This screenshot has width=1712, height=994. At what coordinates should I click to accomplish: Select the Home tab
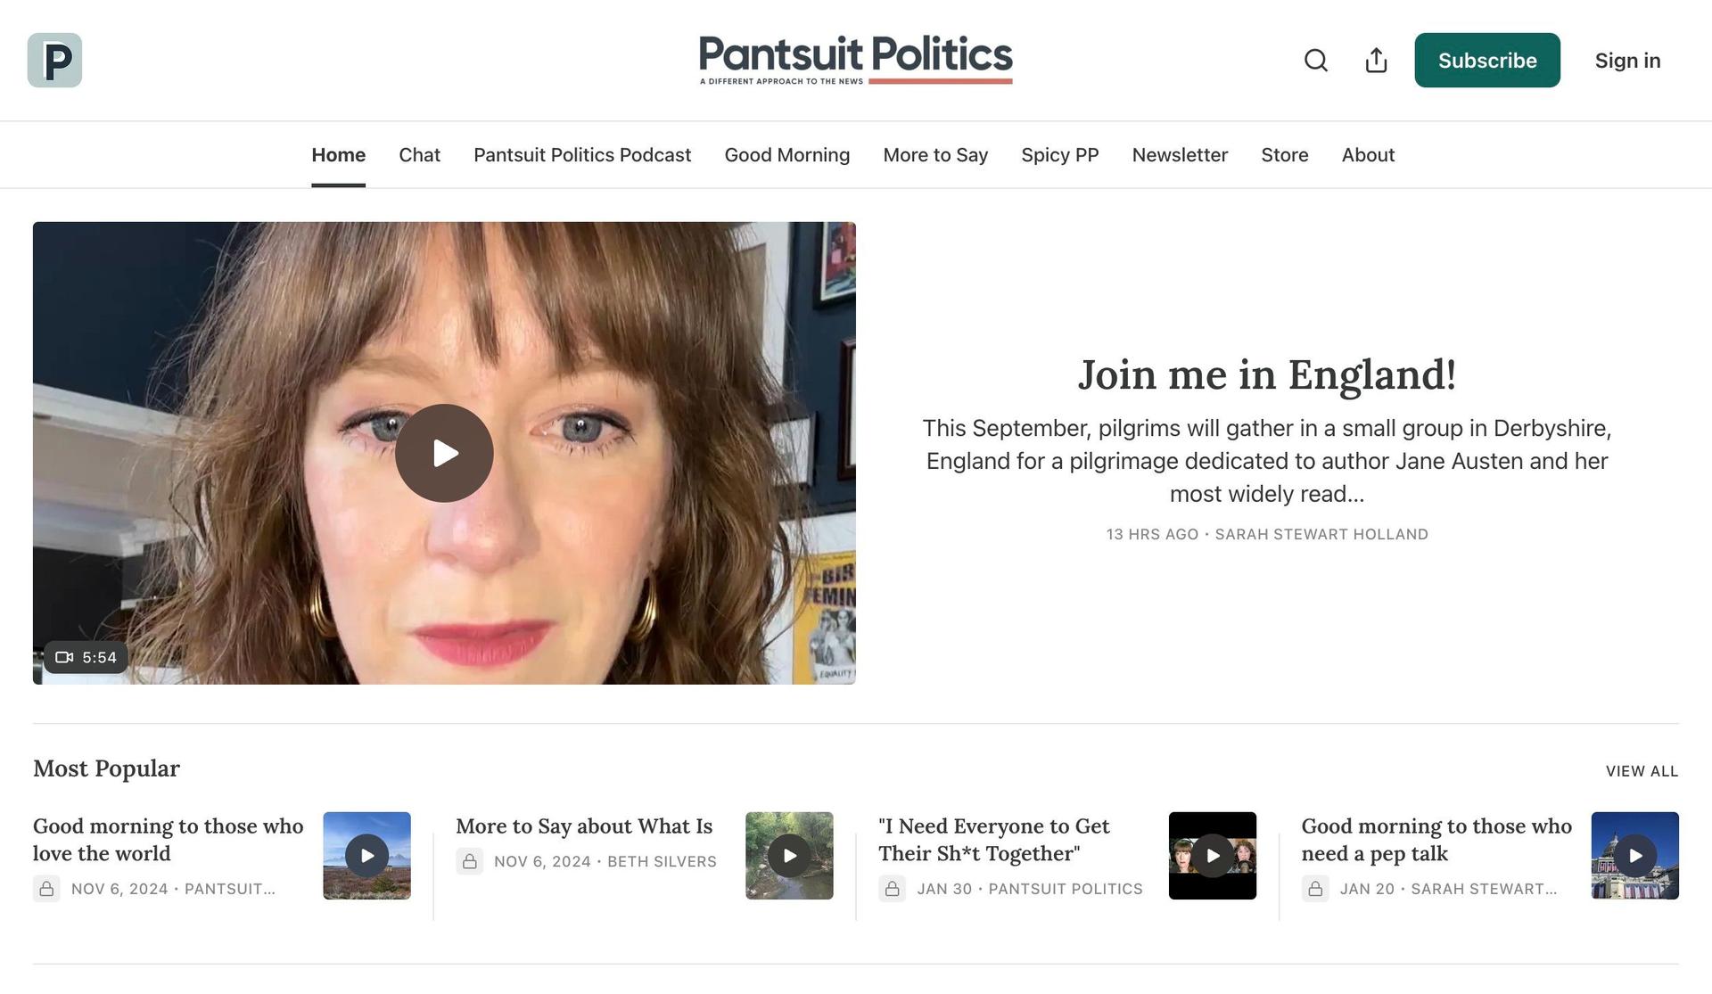coord(338,155)
